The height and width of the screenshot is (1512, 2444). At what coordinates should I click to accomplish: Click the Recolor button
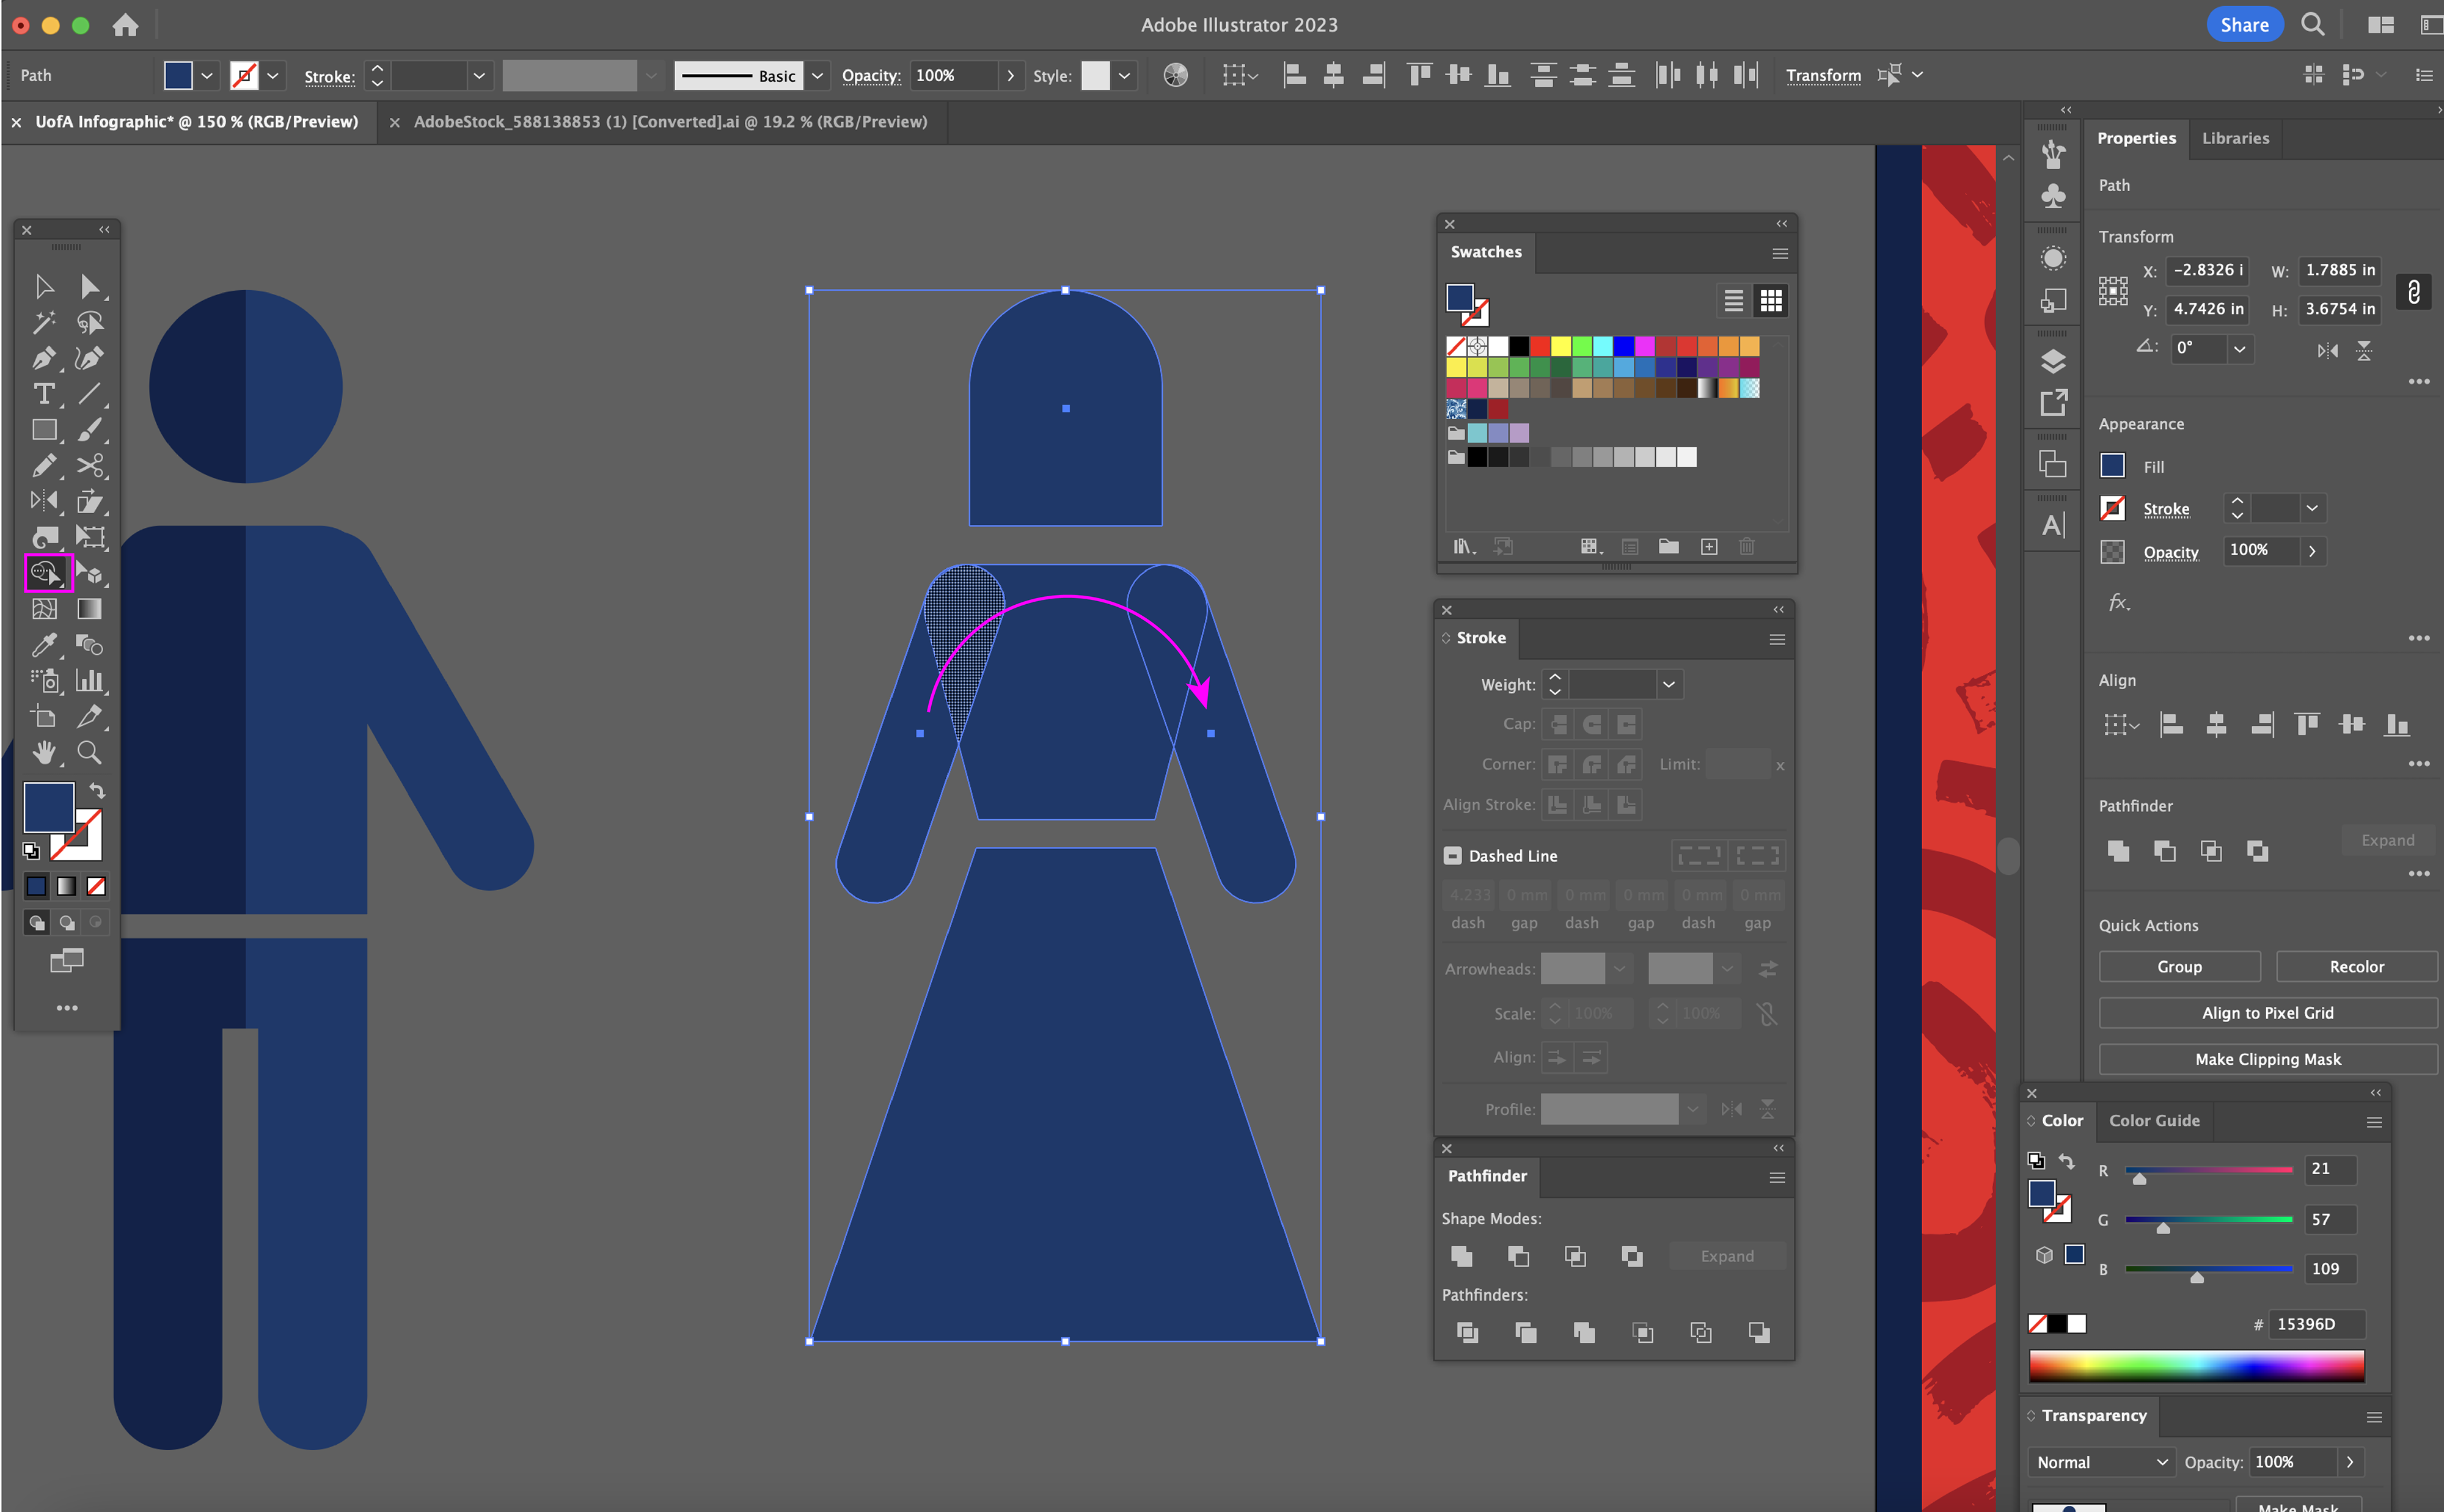click(x=2356, y=967)
